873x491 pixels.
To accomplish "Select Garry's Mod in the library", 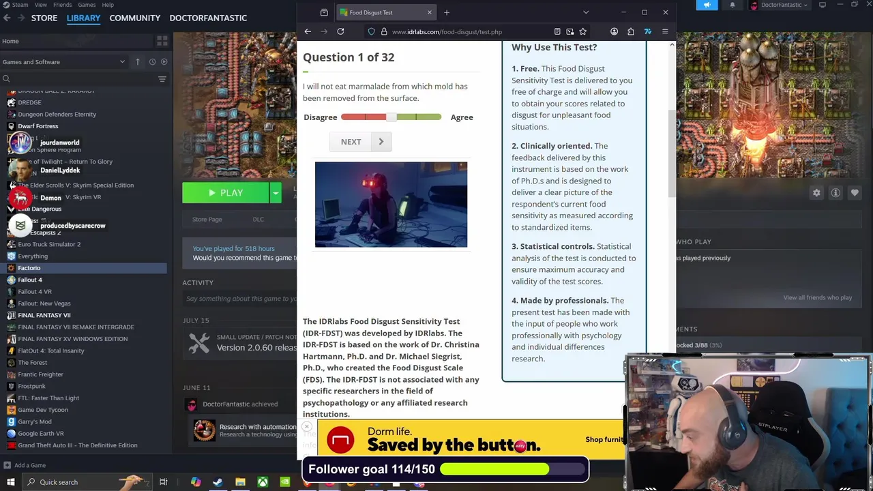I will coord(34,421).
